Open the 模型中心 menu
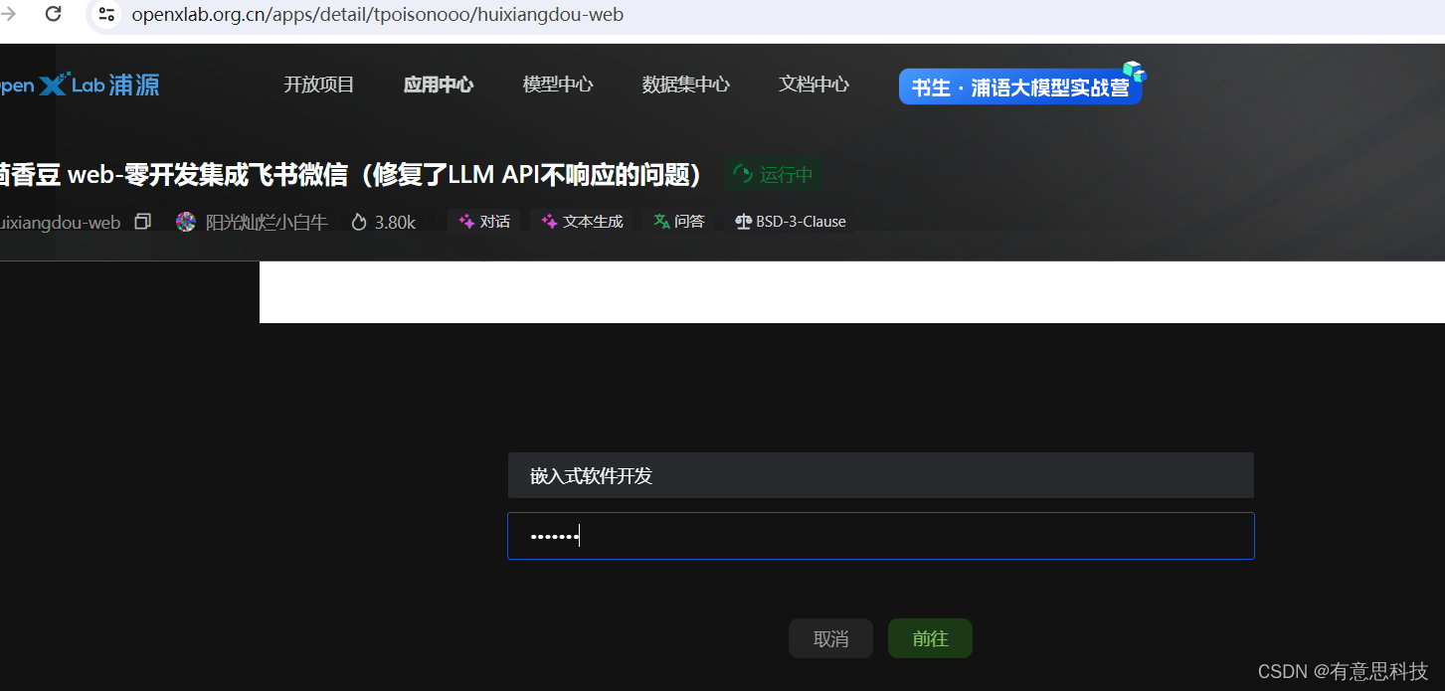This screenshot has width=1445, height=691. 558,85
